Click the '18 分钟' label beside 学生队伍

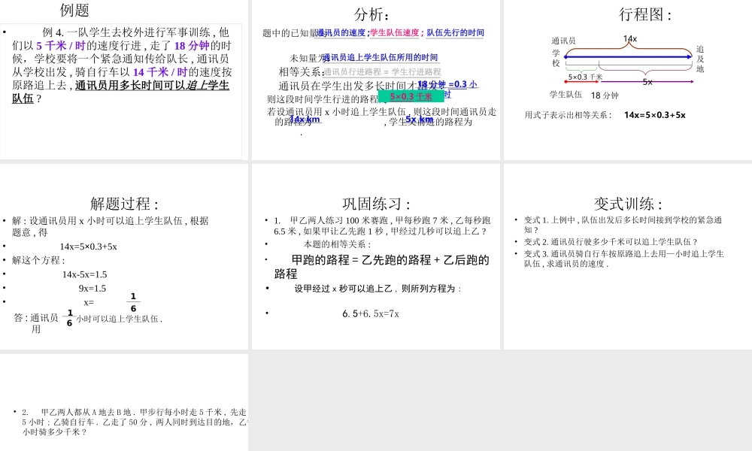click(605, 95)
